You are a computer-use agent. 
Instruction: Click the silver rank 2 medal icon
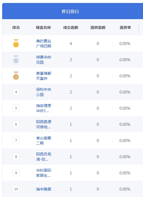pyautogui.click(x=16, y=60)
